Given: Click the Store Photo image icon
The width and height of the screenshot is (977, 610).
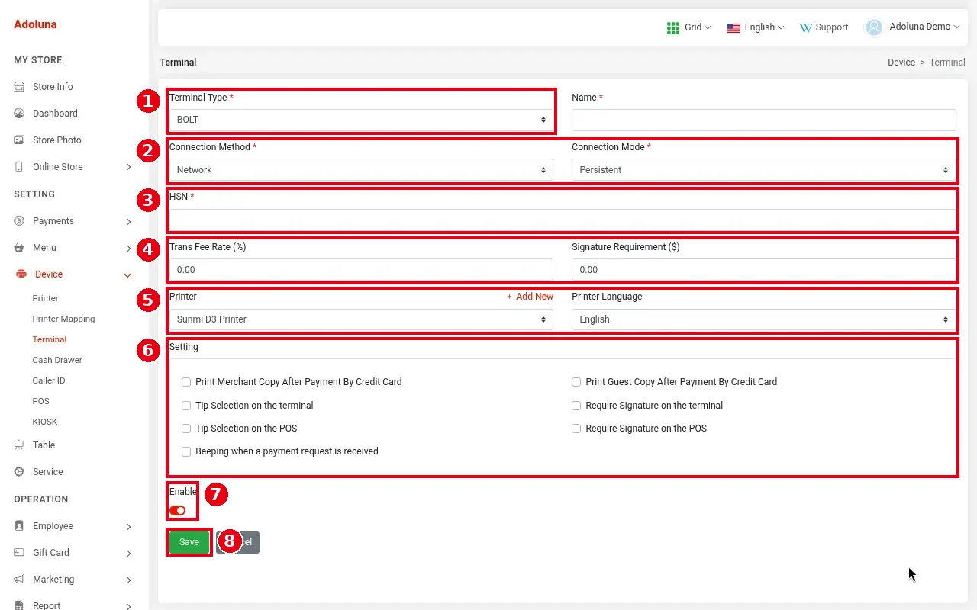Looking at the screenshot, I should coord(19,140).
